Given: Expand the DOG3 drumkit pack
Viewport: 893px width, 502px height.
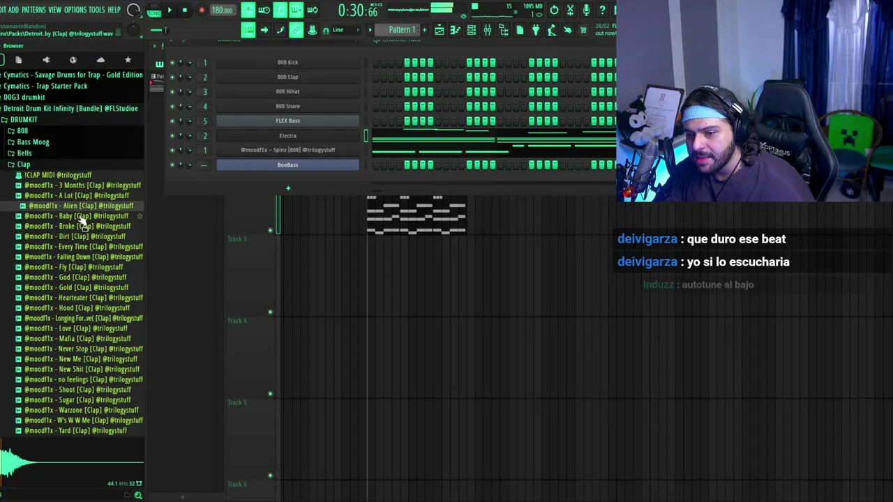Looking at the screenshot, I should coord(24,97).
